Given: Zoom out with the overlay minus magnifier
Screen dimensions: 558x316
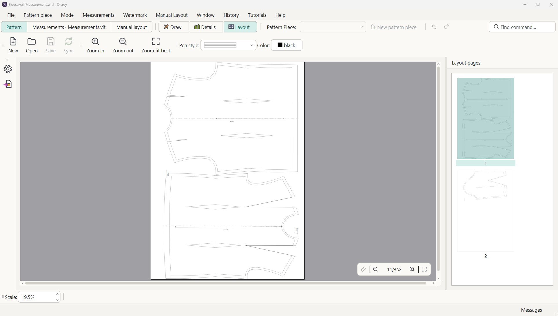Looking at the screenshot, I should [x=376, y=269].
